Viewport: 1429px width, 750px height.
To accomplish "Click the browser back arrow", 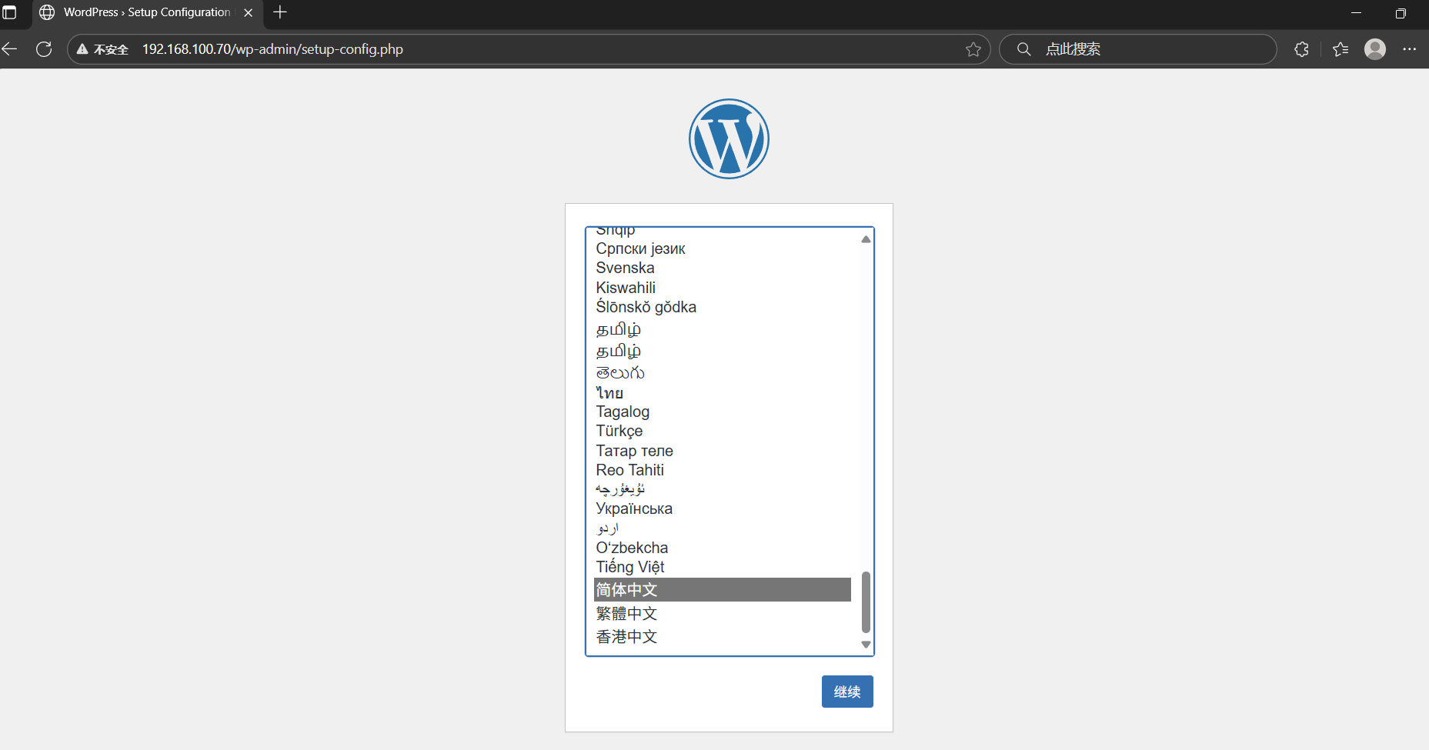I will (x=9, y=49).
